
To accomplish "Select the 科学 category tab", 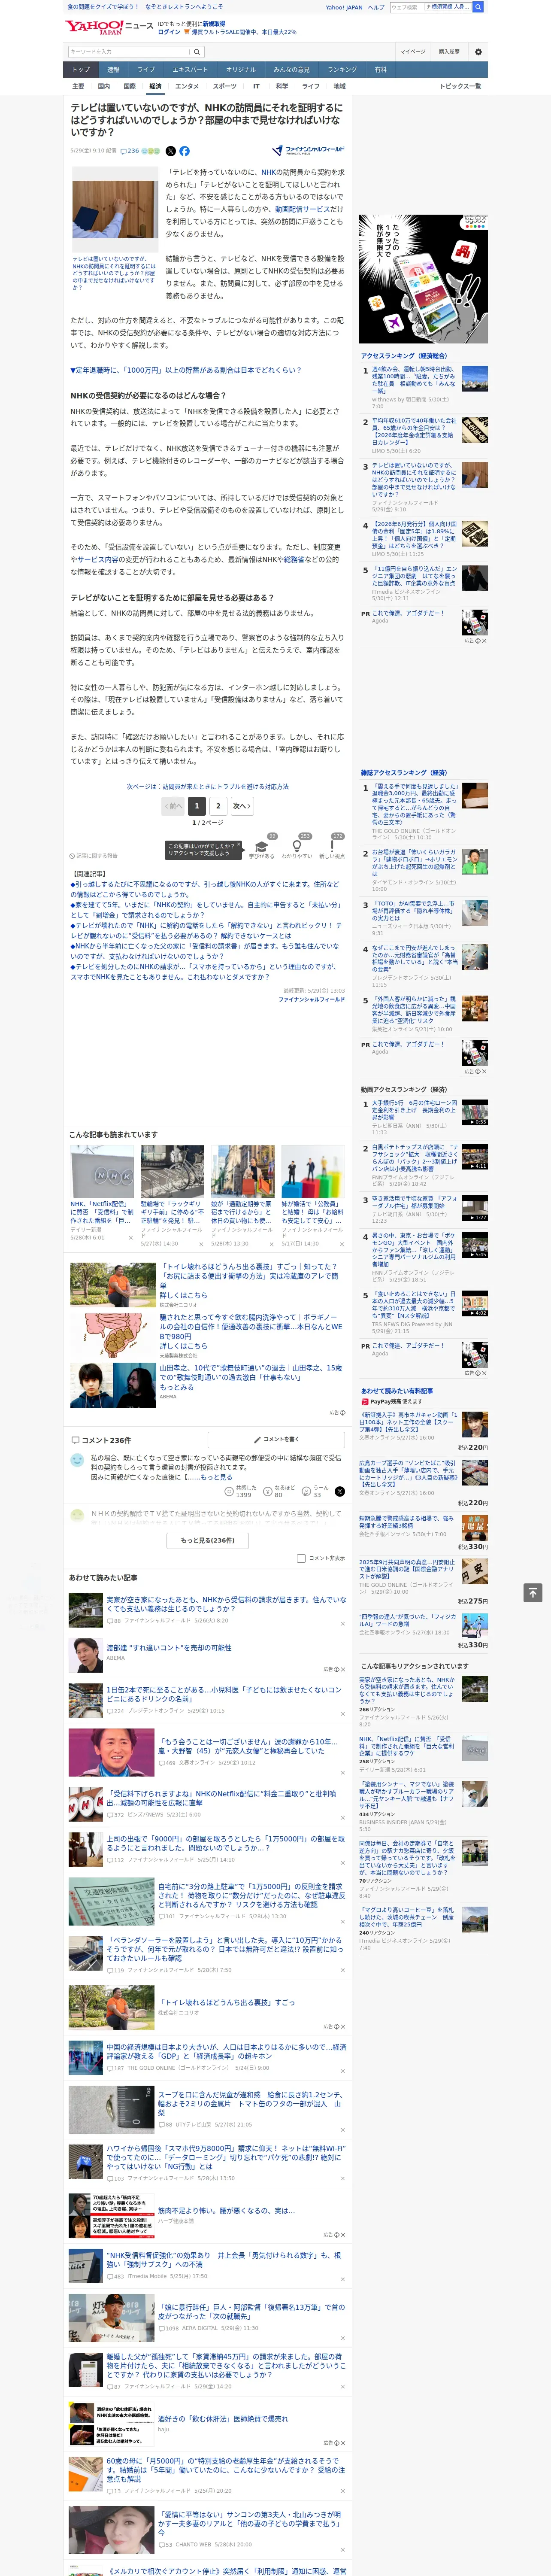I will click(282, 86).
